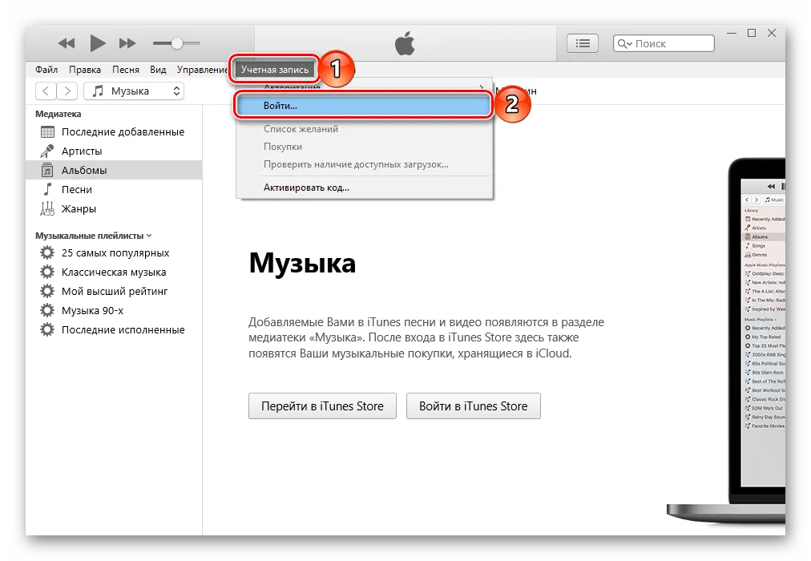This screenshot has width=811, height=561.
Task: Click the forward navigation arrow
Action: [68, 91]
